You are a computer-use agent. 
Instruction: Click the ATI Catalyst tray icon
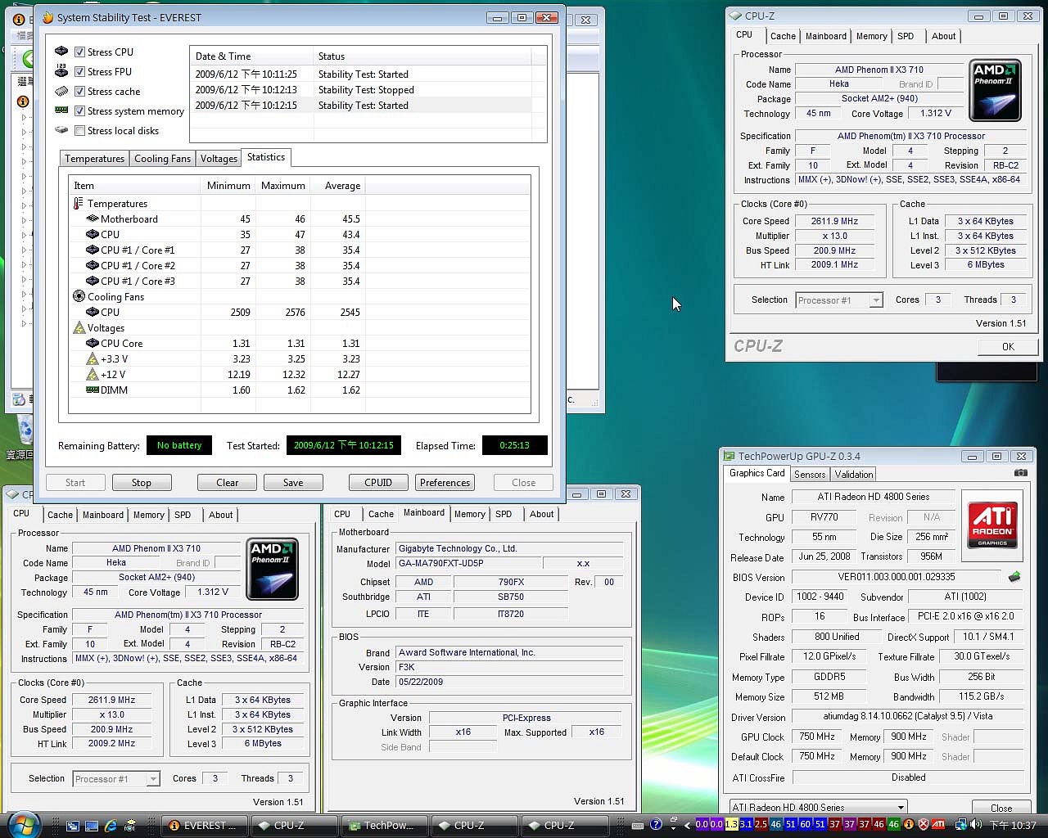click(938, 825)
